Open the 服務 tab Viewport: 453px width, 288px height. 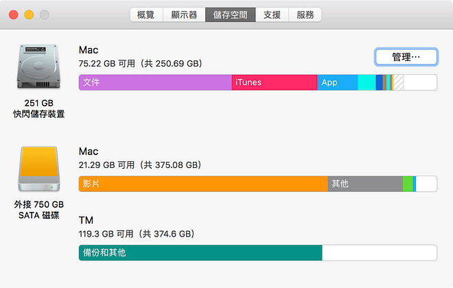(x=305, y=14)
